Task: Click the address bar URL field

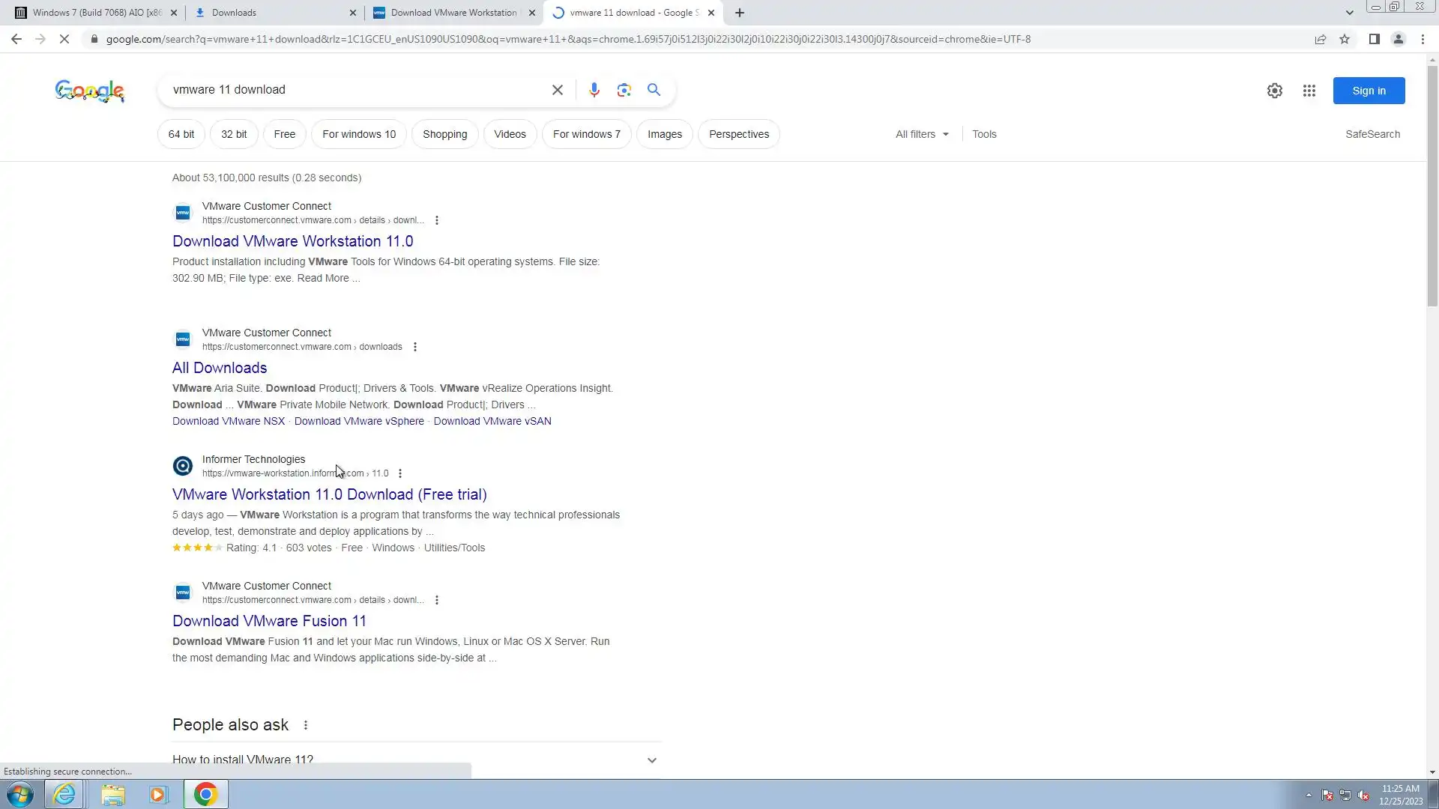Action: 568,39
